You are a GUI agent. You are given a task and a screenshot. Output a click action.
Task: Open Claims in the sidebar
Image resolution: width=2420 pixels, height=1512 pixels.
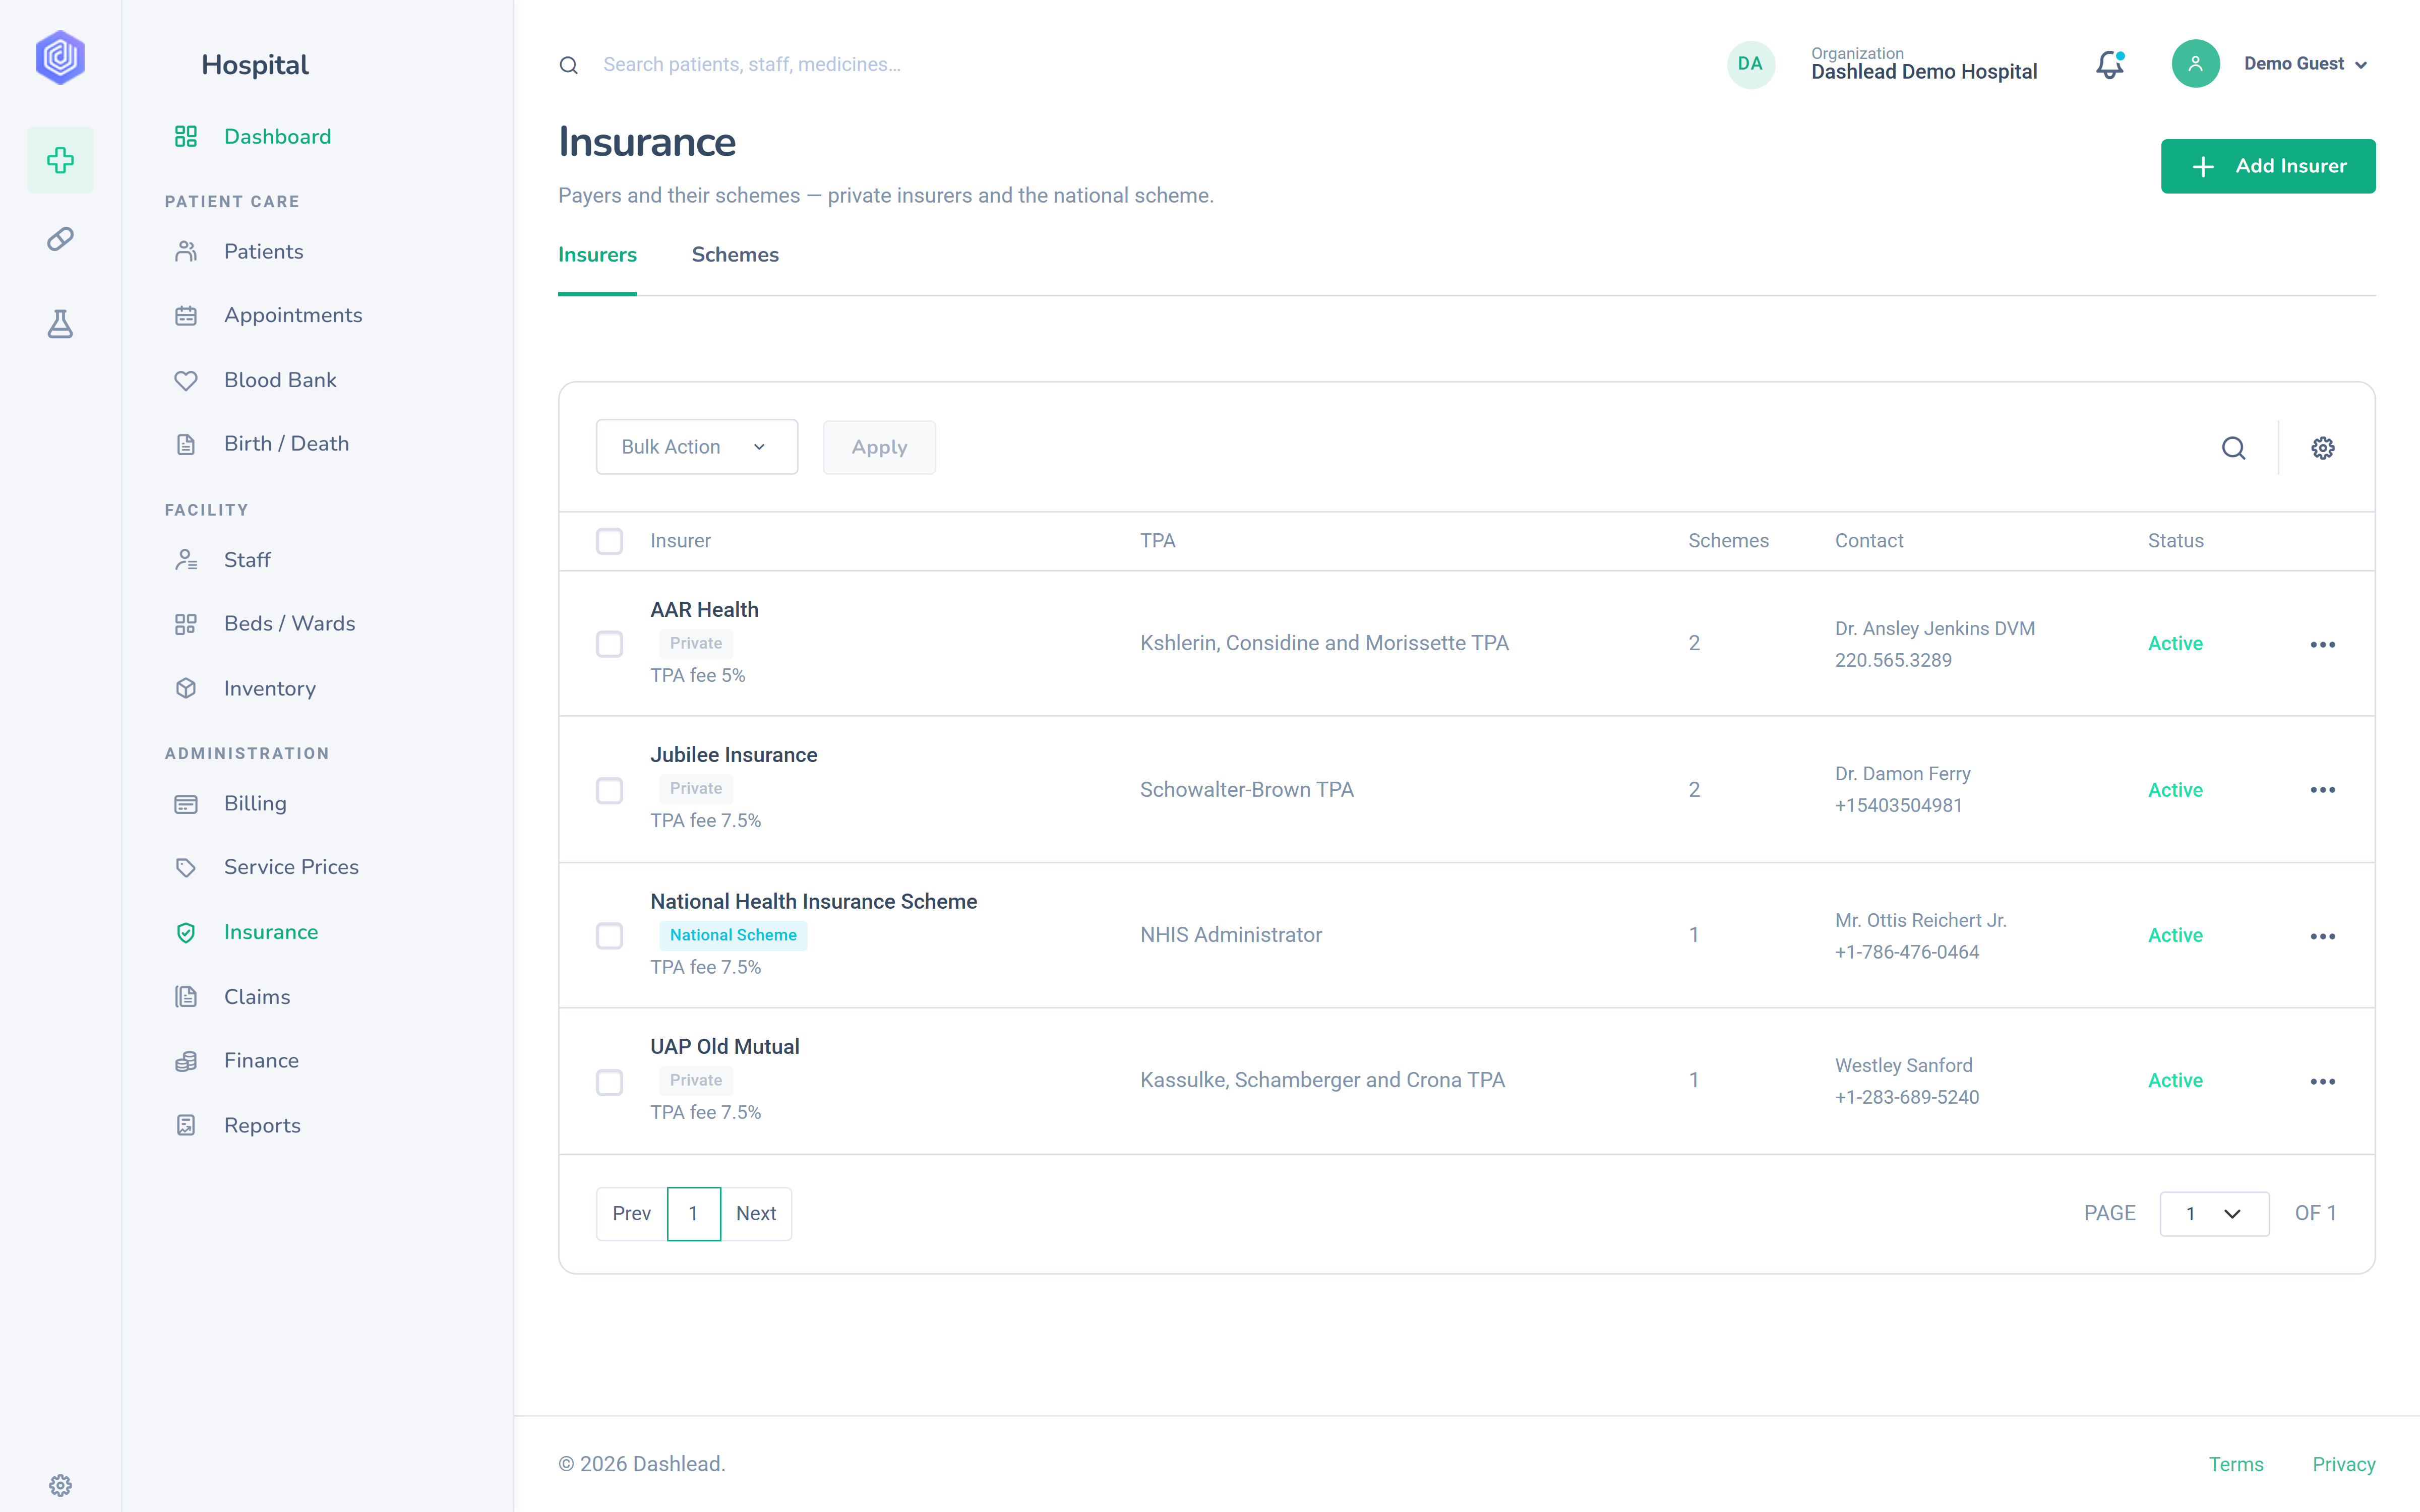pos(257,996)
